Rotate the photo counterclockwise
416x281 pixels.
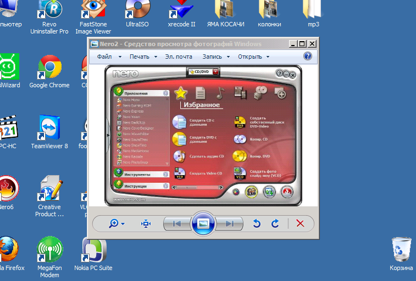[x=256, y=223]
